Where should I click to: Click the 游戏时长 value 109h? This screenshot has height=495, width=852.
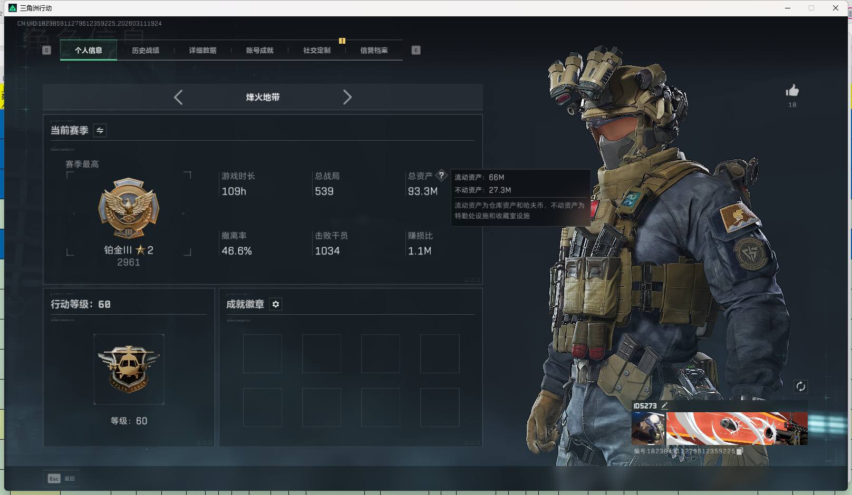pyautogui.click(x=234, y=191)
